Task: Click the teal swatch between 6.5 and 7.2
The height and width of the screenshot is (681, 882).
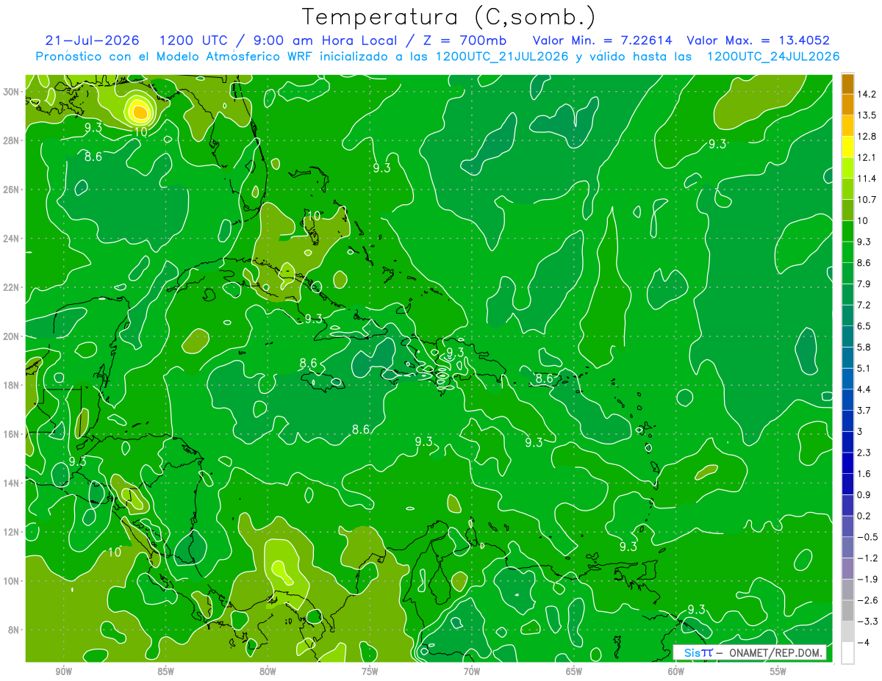Action: point(847,315)
